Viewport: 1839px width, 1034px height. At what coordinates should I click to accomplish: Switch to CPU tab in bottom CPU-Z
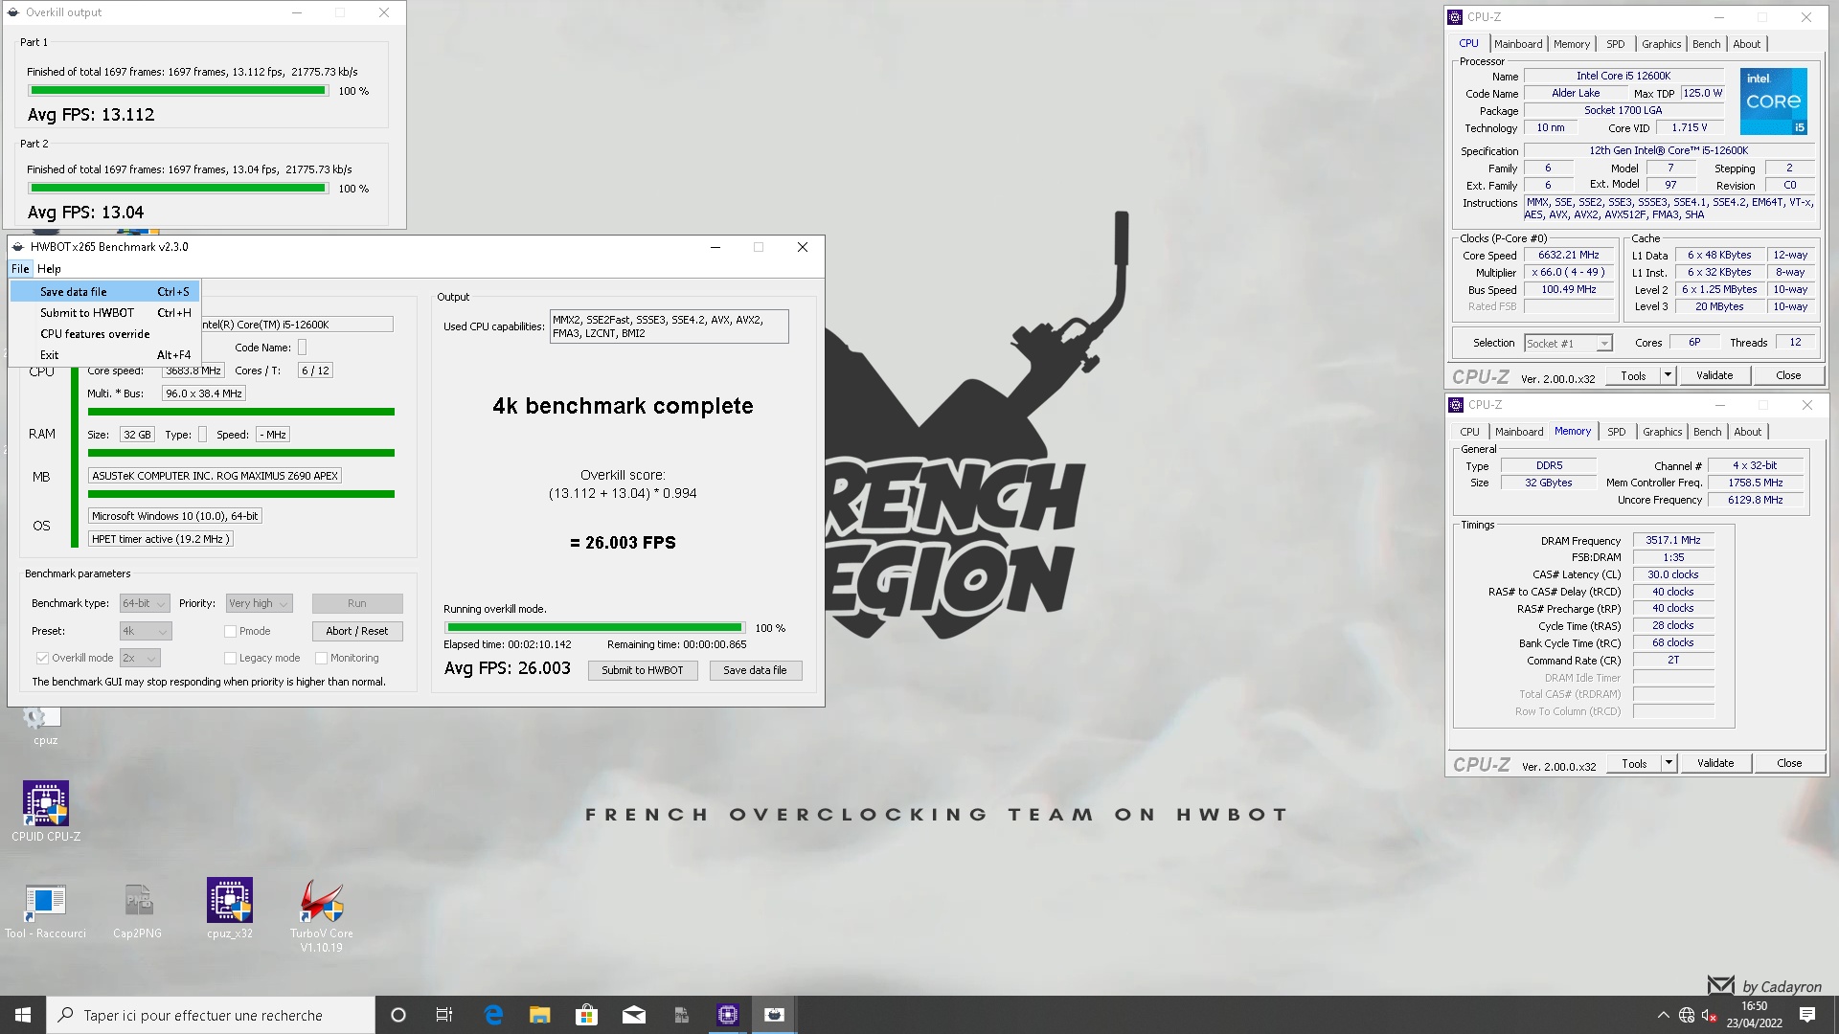coord(1469,432)
